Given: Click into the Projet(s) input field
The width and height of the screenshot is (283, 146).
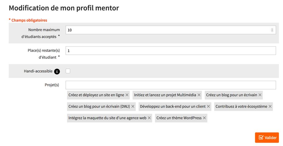Looking at the screenshot, I should pyautogui.click(x=171, y=85).
